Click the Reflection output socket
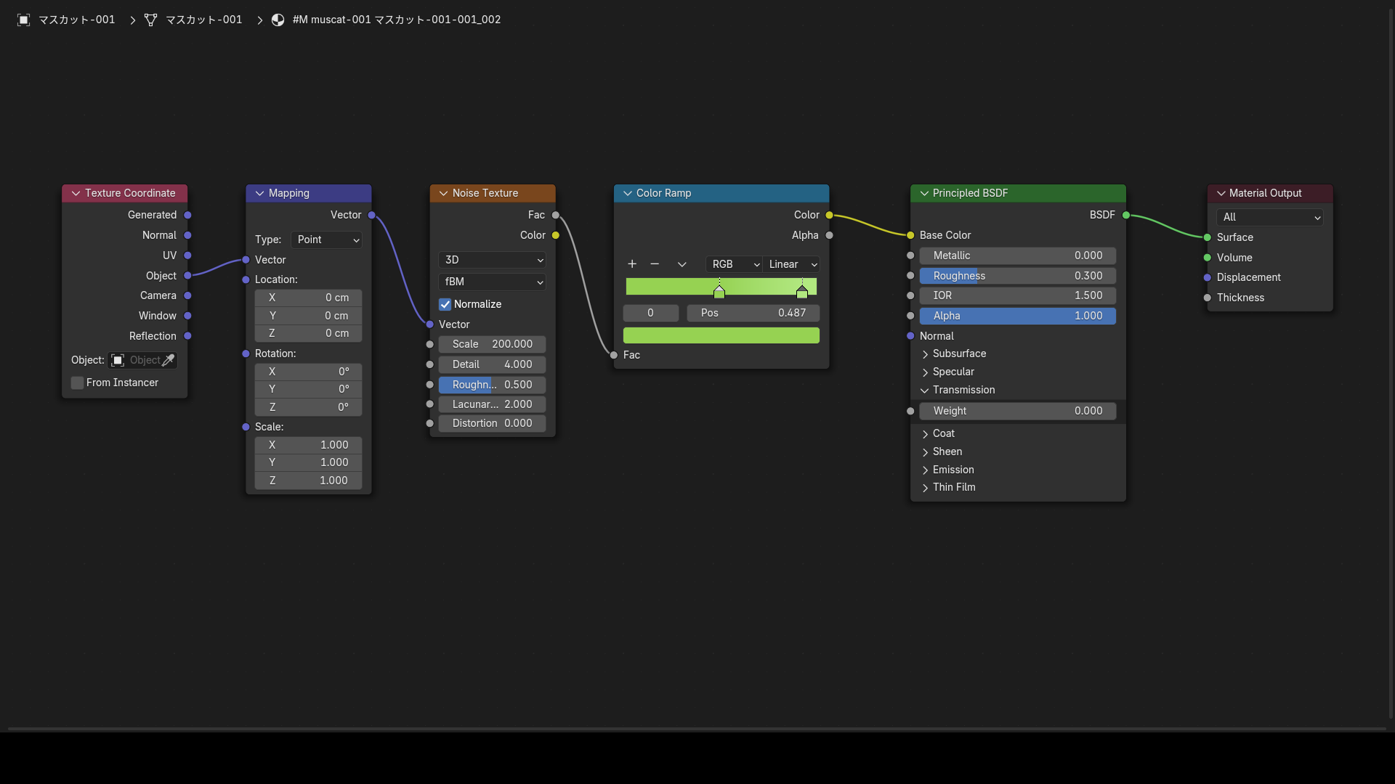This screenshot has width=1395, height=784. pos(187,336)
